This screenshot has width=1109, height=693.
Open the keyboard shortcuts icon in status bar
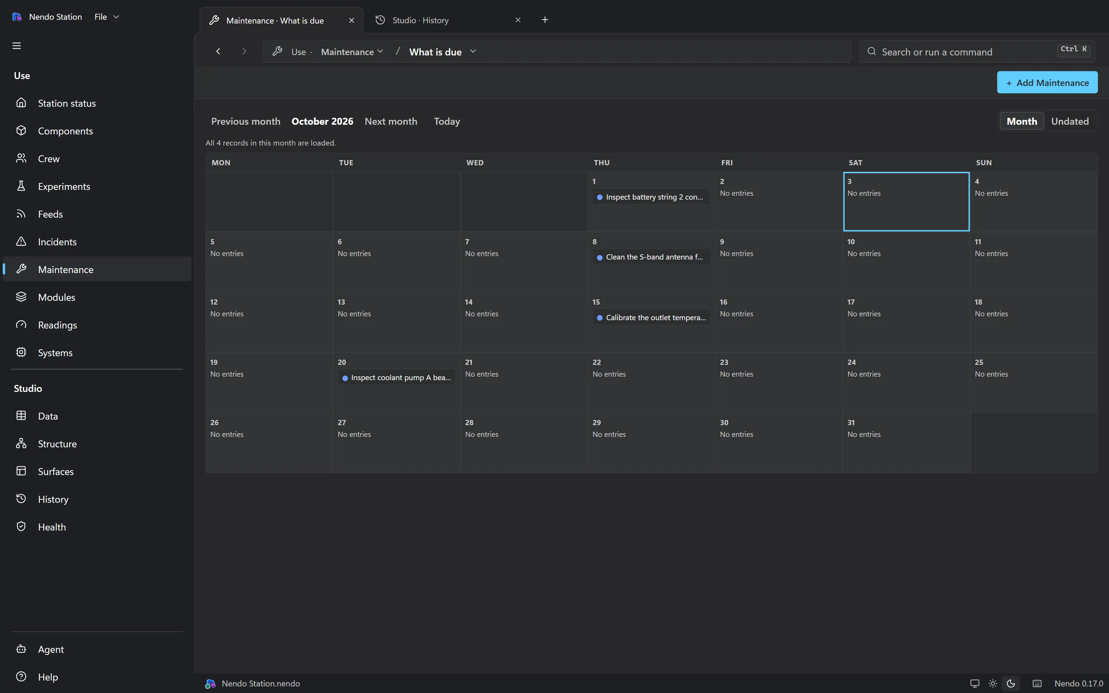[1037, 683]
